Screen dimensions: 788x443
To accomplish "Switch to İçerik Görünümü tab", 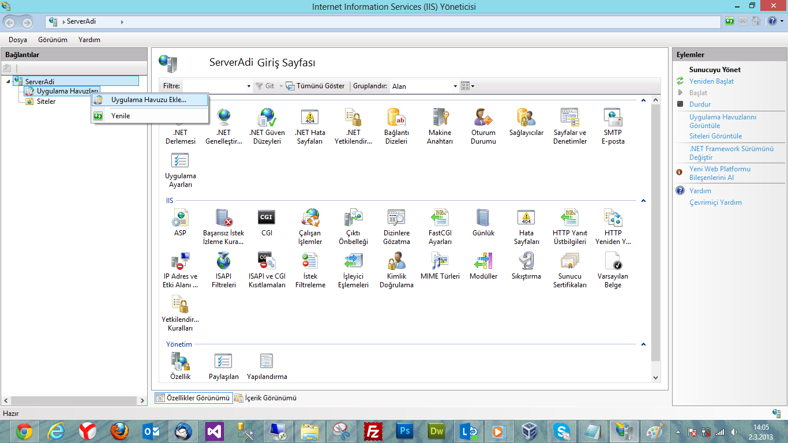I will pos(265,398).
